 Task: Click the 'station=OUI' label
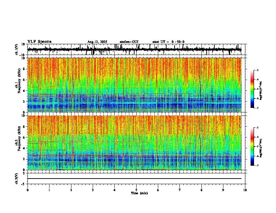(x=129, y=42)
